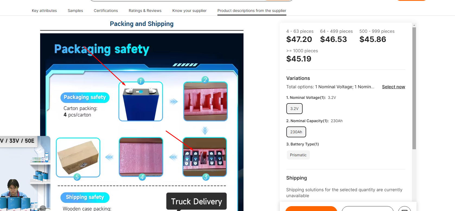The height and width of the screenshot is (211, 455).
Task: Select the 3.2V nominal voltage option
Action: pos(294,109)
